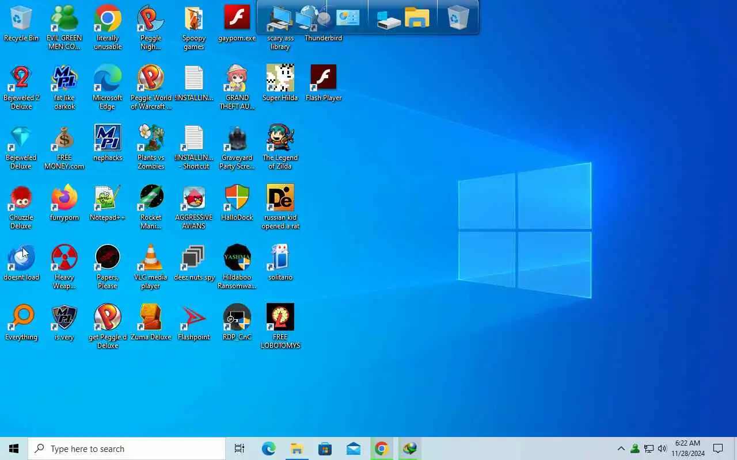
Task: Open the Control Panel icon in the top dock
Action: (348, 18)
